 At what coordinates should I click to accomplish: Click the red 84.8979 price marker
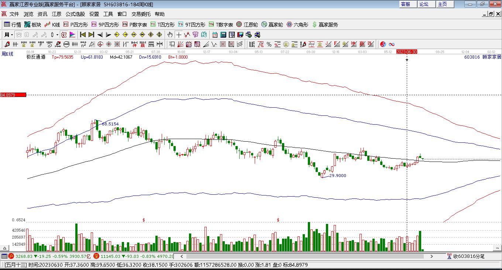point(13,95)
